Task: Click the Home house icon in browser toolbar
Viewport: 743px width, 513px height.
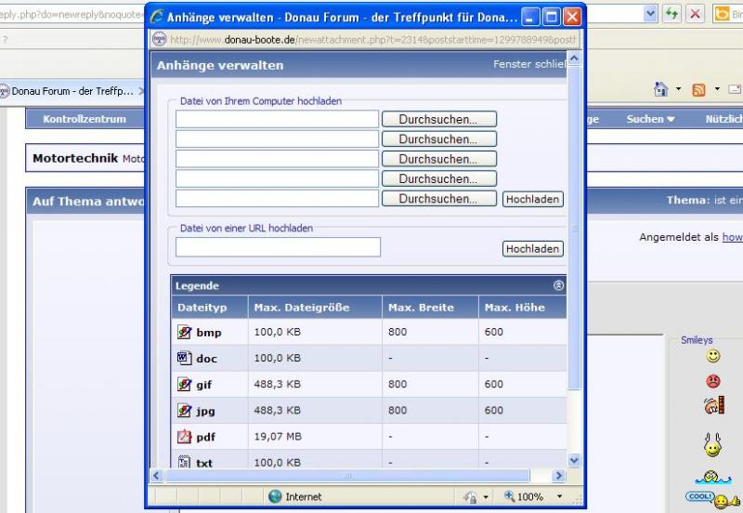Action: (x=660, y=90)
